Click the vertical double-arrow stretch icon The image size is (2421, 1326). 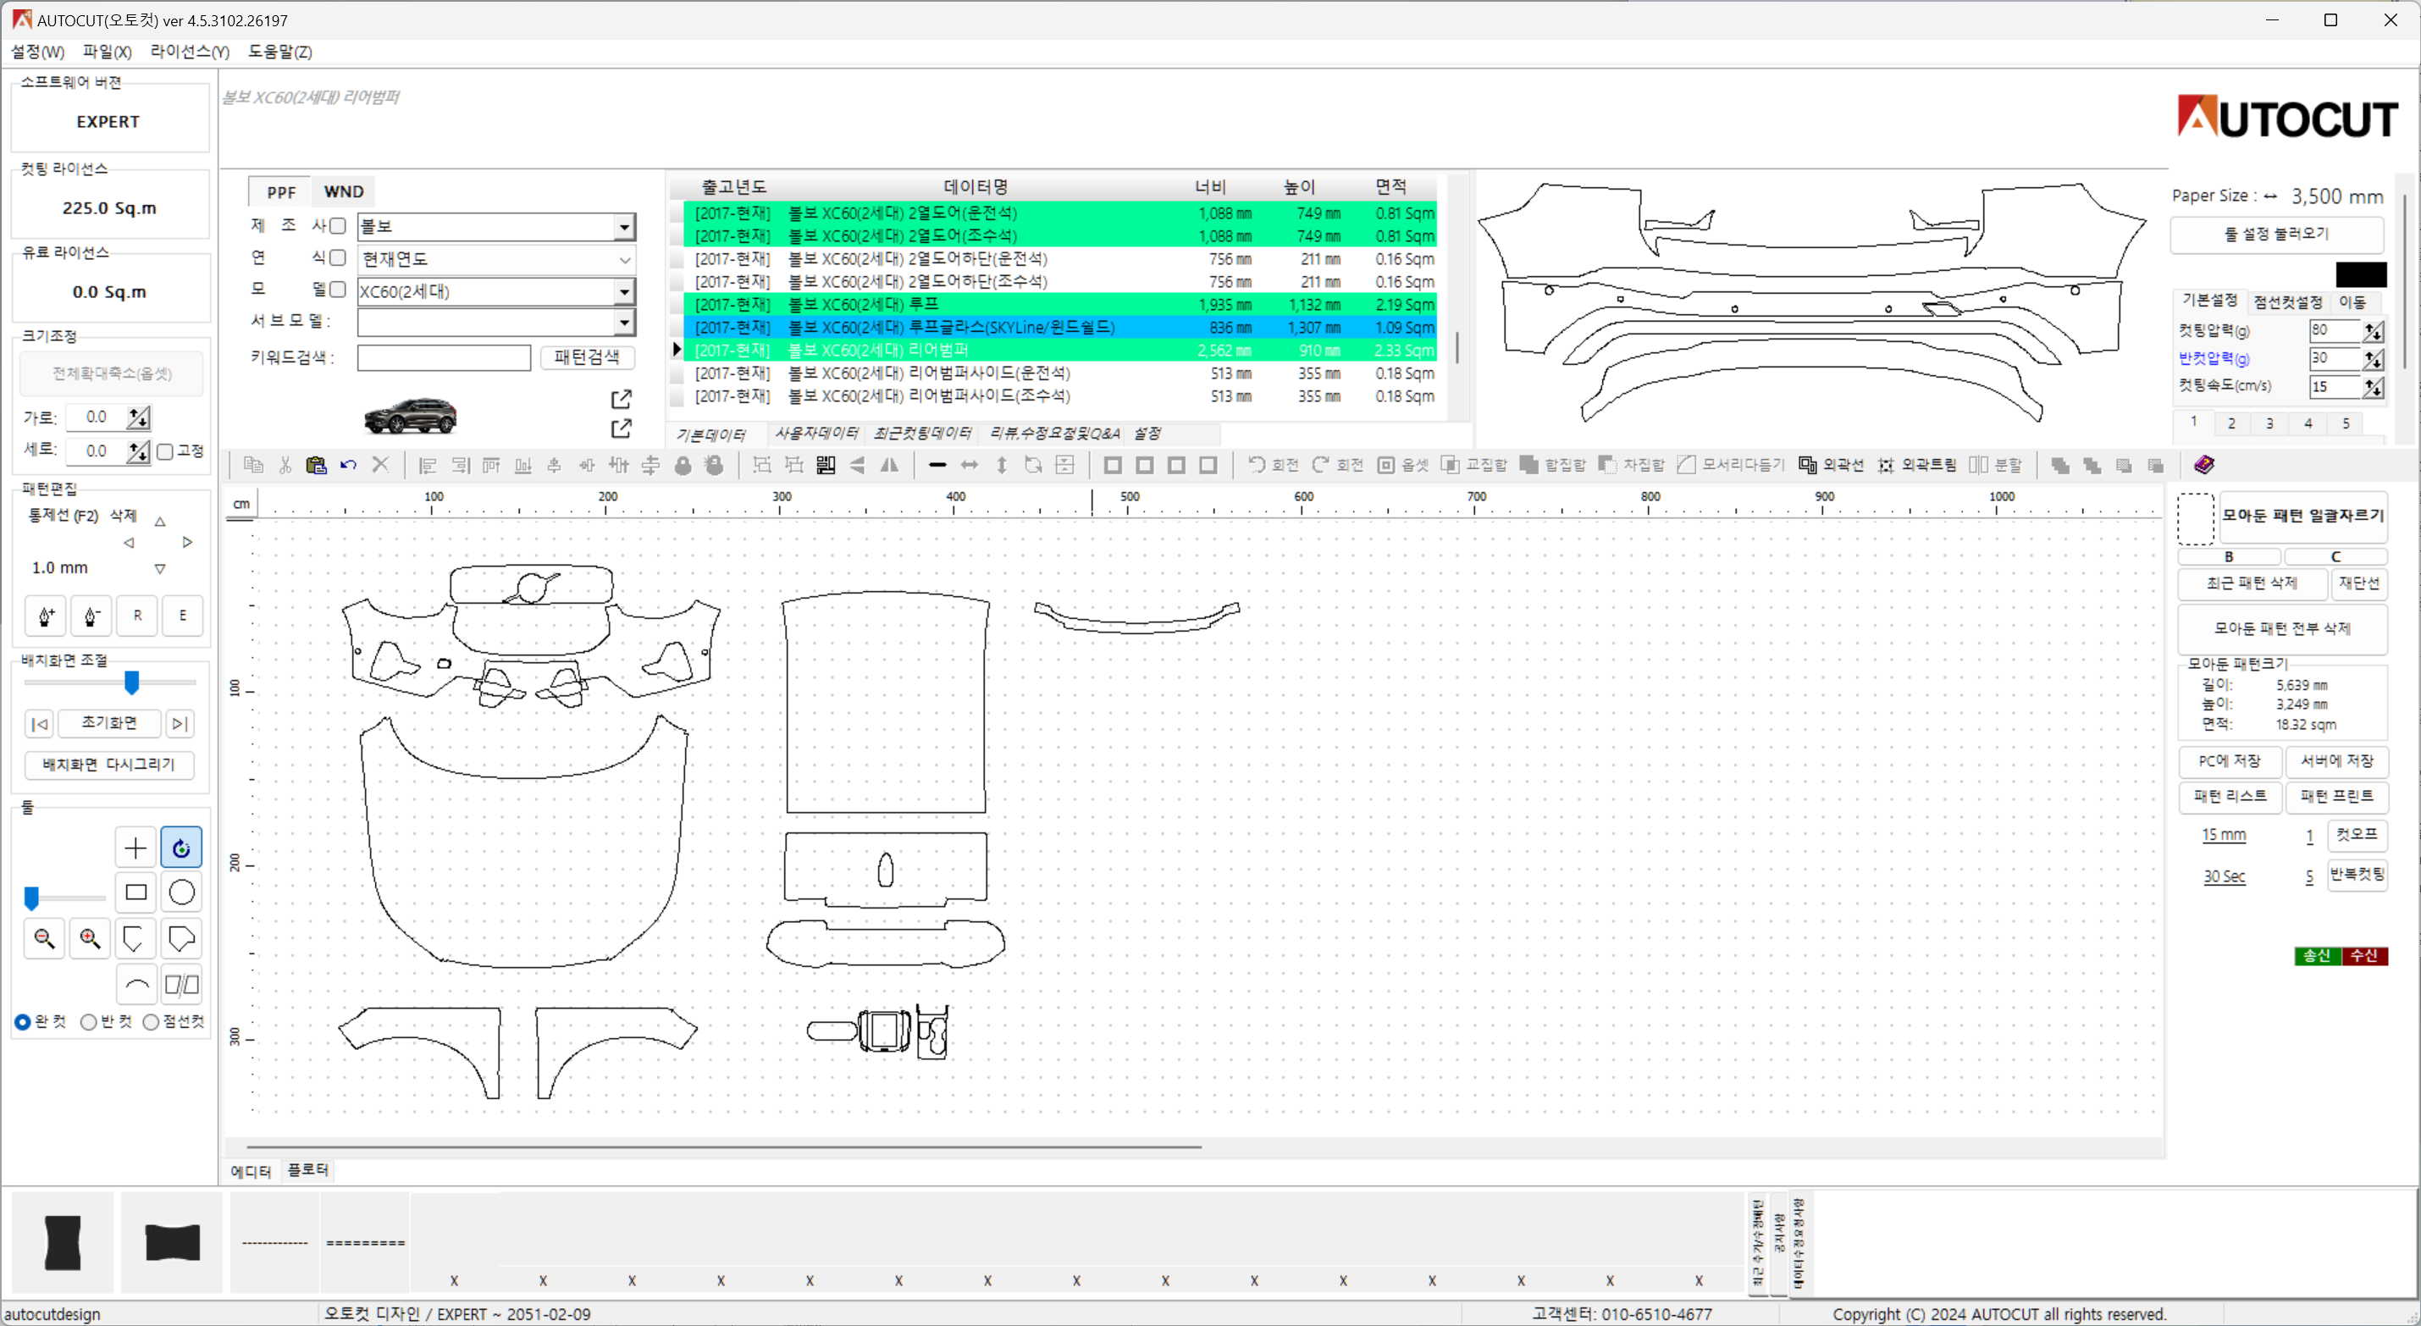click(1002, 465)
